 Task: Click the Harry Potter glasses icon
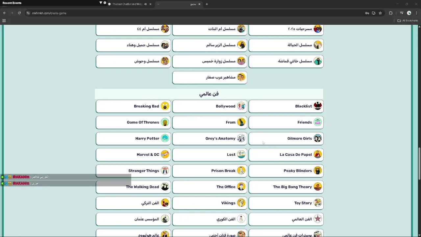click(165, 138)
